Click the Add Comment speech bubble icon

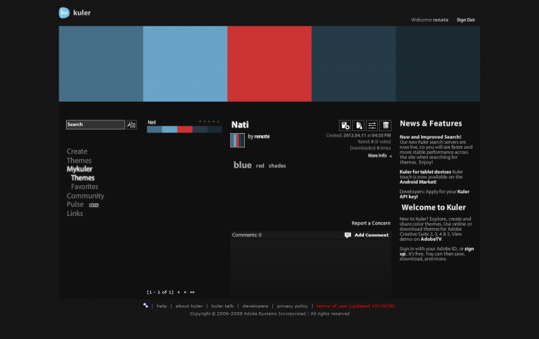348,235
